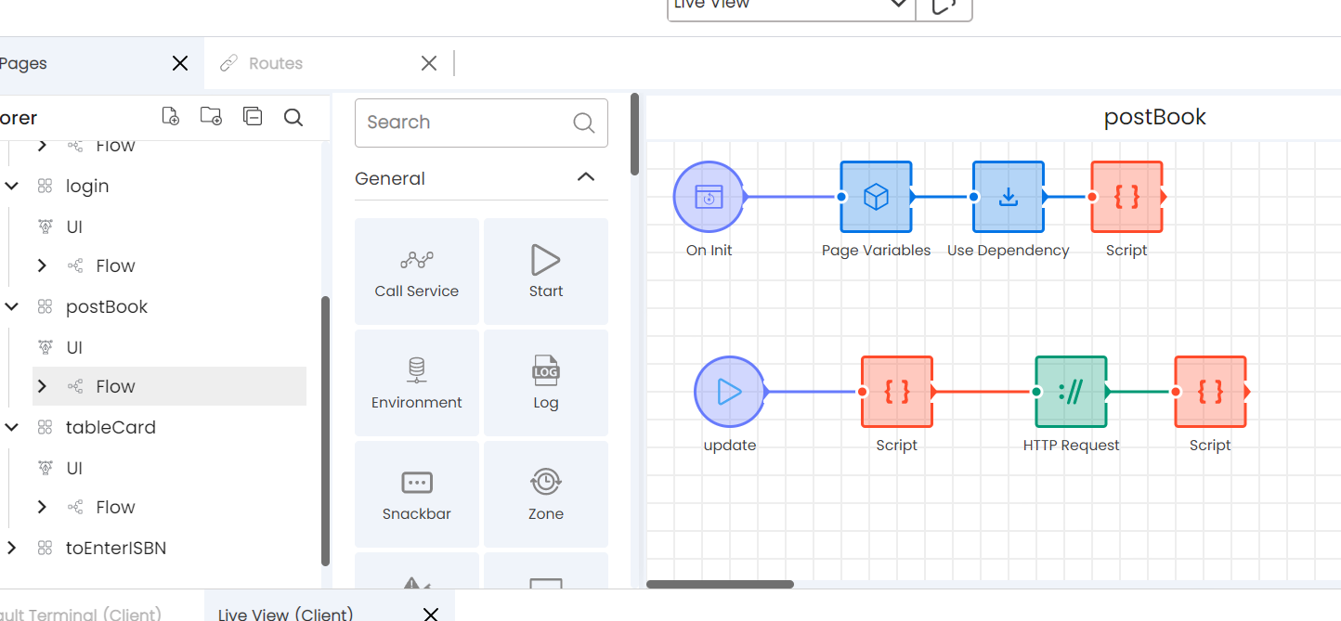Open the UI item under postBook
Viewport: 1341px width, 621px height.
(x=74, y=347)
